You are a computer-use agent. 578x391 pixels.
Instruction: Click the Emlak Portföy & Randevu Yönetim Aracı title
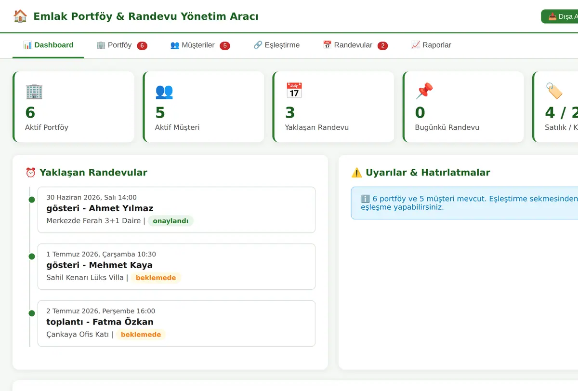[x=146, y=16]
